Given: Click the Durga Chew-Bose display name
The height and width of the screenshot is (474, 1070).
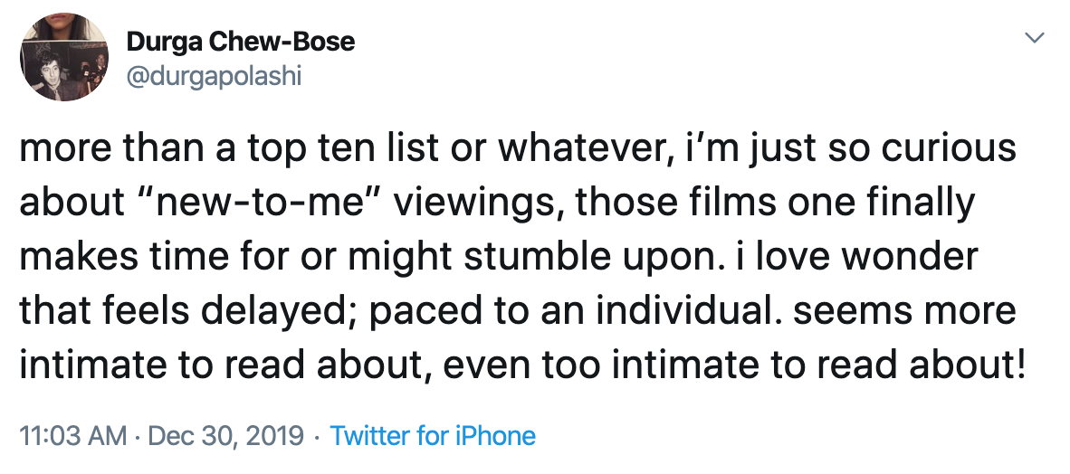Looking at the screenshot, I should (241, 42).
